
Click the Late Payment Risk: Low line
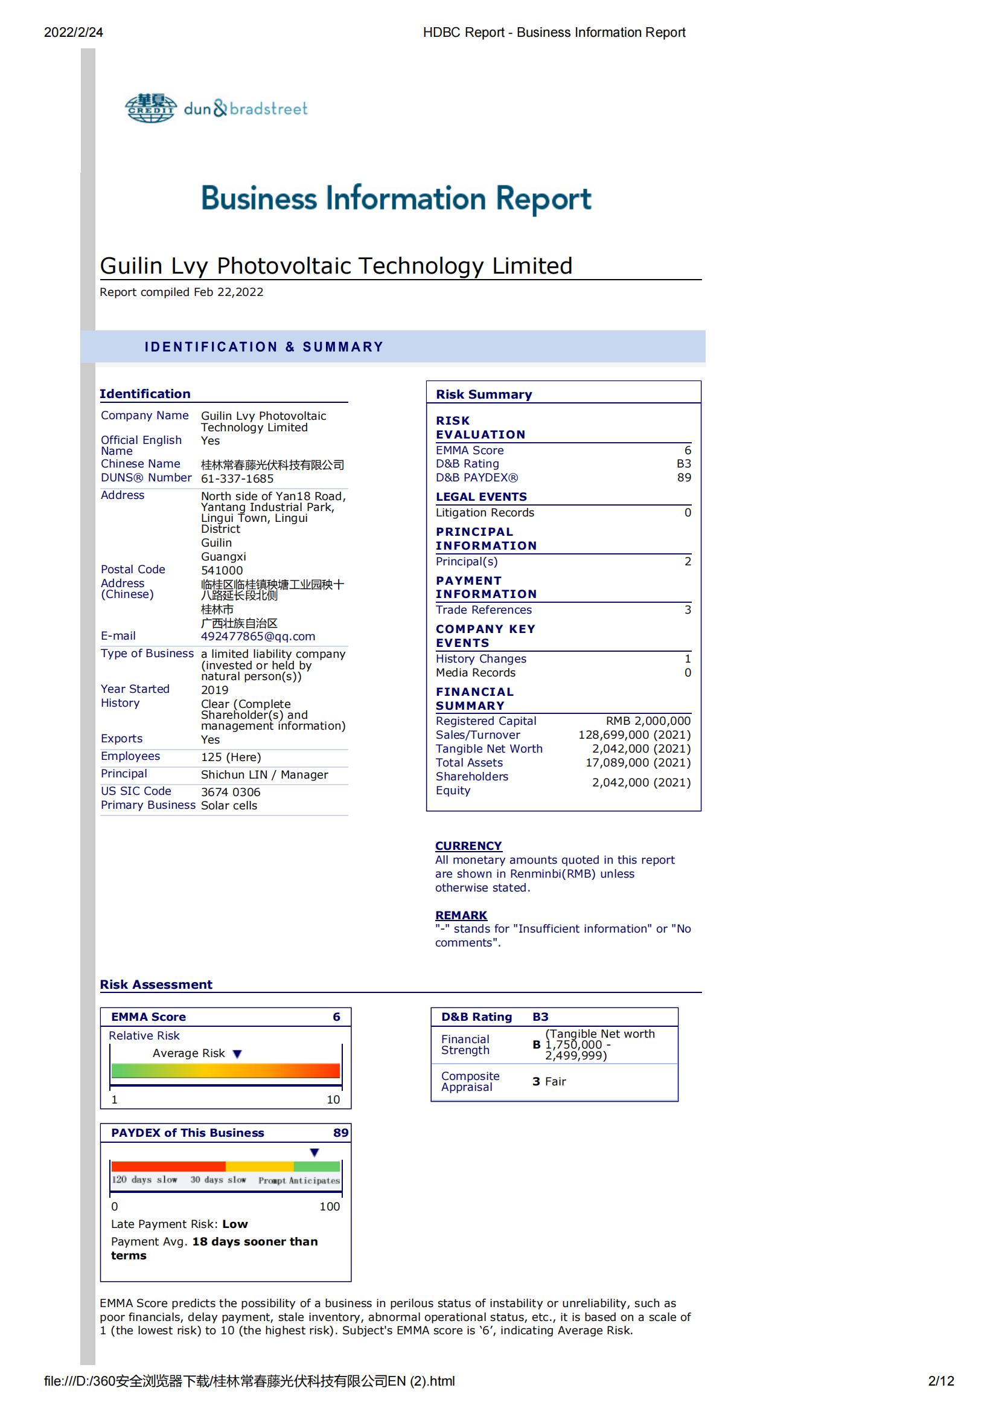coord(179,1224)
